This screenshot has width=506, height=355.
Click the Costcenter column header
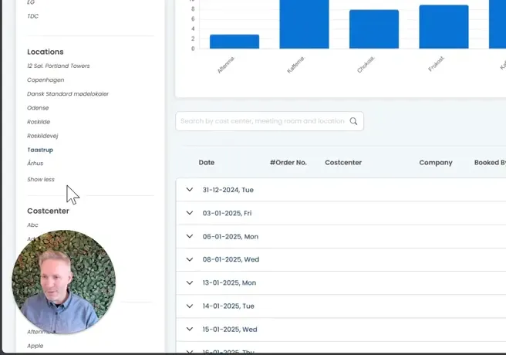pyautogui.click(x=343, y=162)
